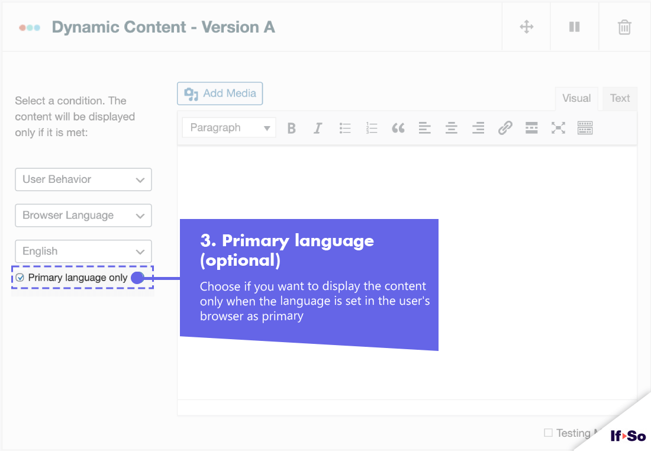Uncheck the Primary language only checkbox
The image size is (651, 451).
[20, 277]
